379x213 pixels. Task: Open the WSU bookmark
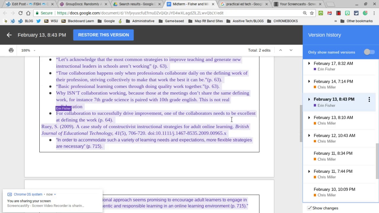point(51,21)
